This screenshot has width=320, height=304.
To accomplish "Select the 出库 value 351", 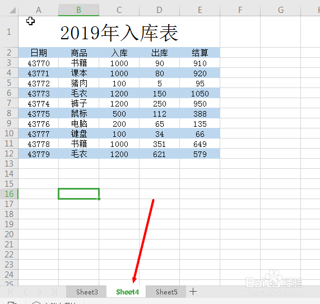I will coord(159,144).
